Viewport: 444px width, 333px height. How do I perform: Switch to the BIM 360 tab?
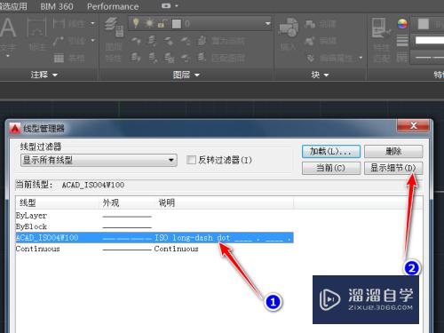(x=57, y=6)
